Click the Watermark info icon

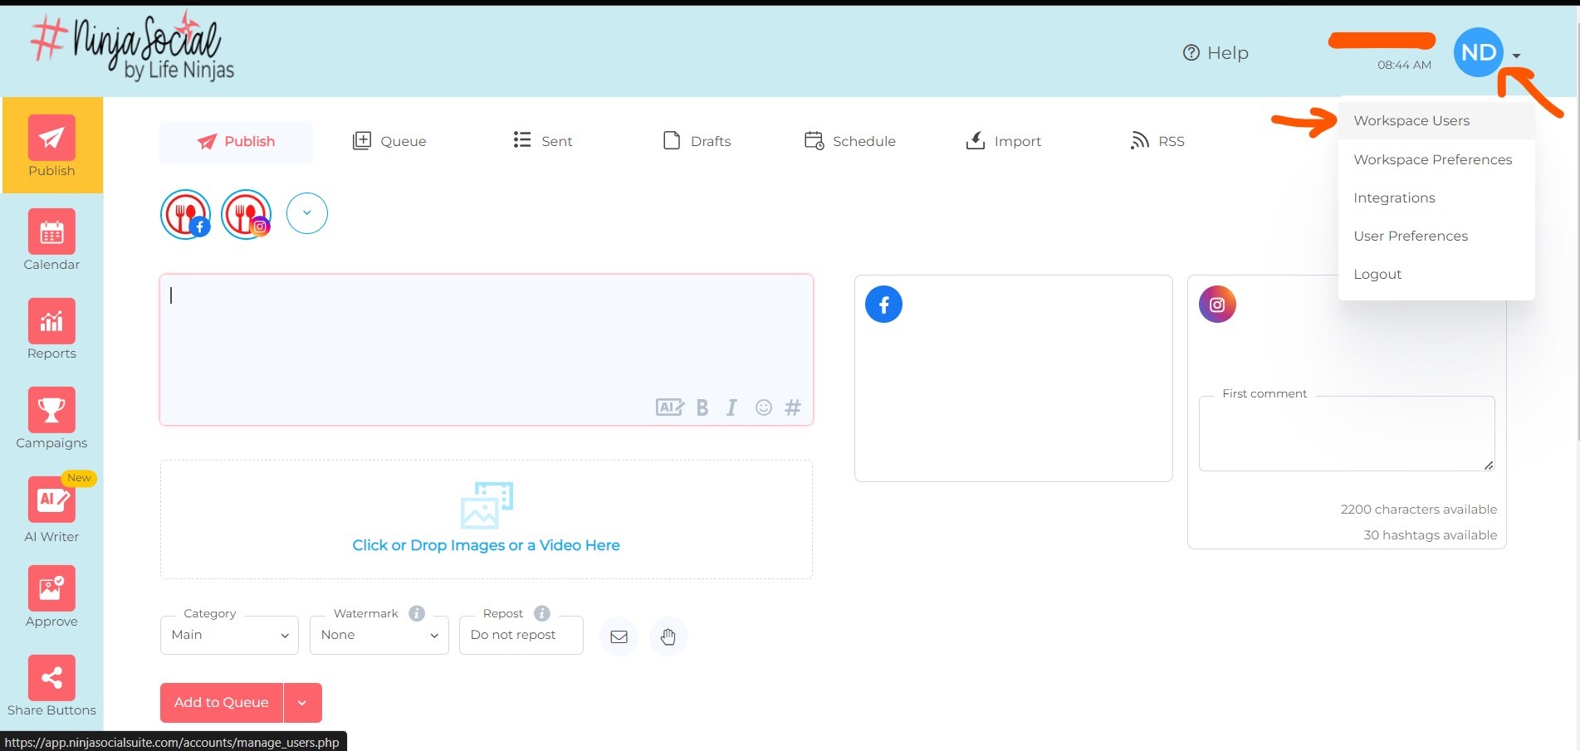(417, 613)
